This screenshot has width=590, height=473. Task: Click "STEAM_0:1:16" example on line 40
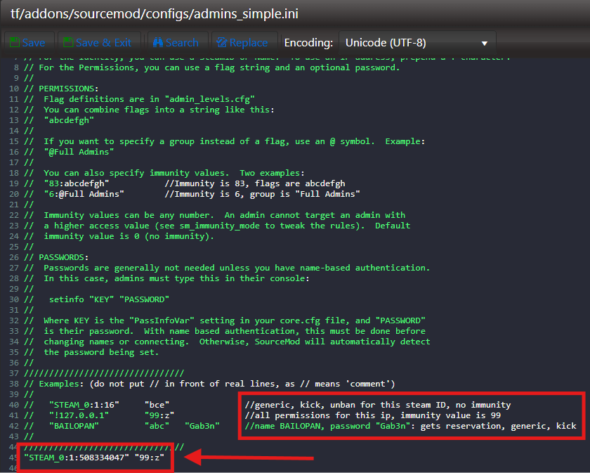coord(84,405)
